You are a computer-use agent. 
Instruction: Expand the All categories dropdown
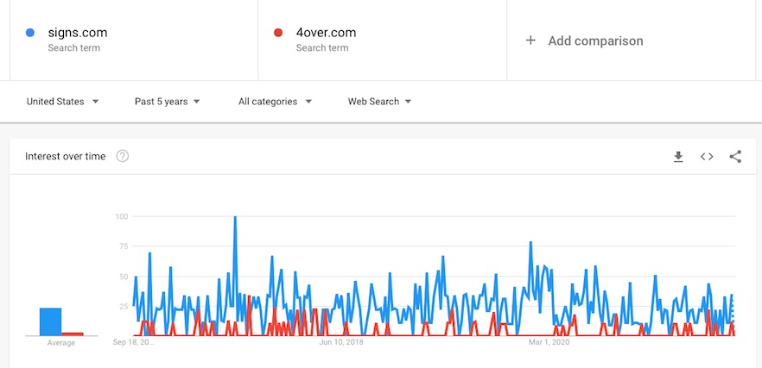[x=275, y=102]
